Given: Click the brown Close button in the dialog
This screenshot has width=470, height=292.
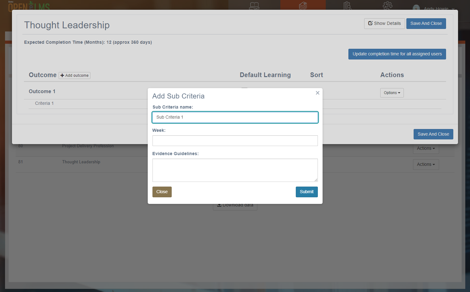Looking at the screenshot, I should pyautogui.click(x=162, y=192).
